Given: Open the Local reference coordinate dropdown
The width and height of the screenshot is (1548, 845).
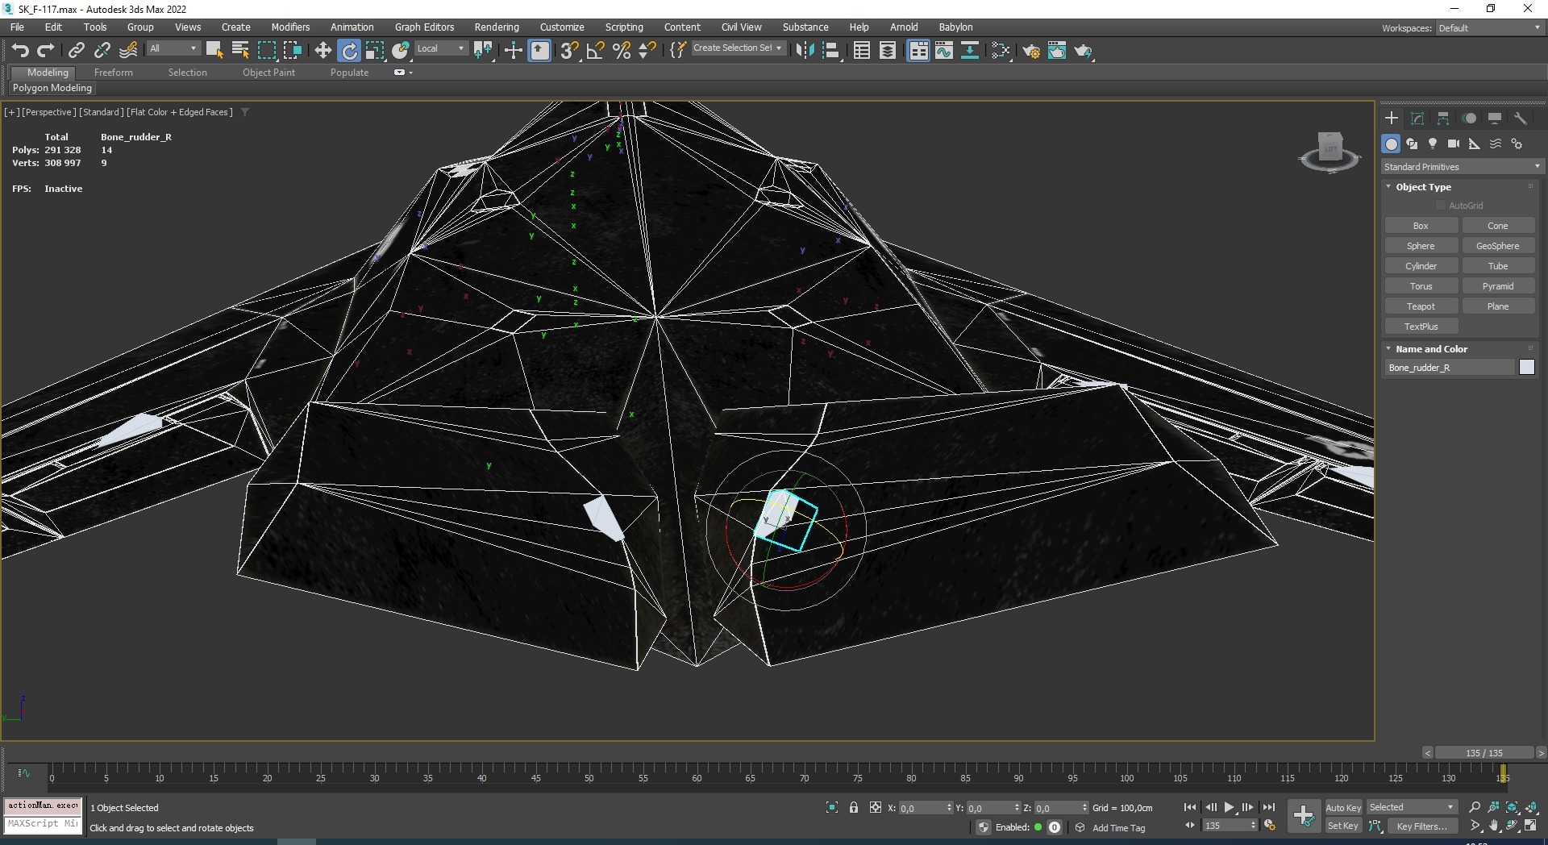Looking at the screenshot, I should click(441, 48).
